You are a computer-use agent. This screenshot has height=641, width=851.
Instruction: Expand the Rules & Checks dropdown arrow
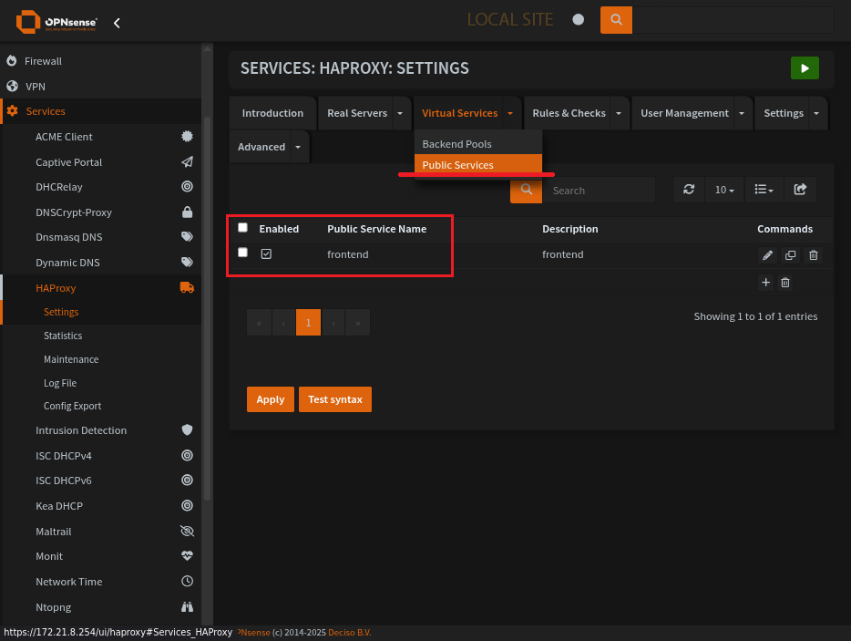618,114
